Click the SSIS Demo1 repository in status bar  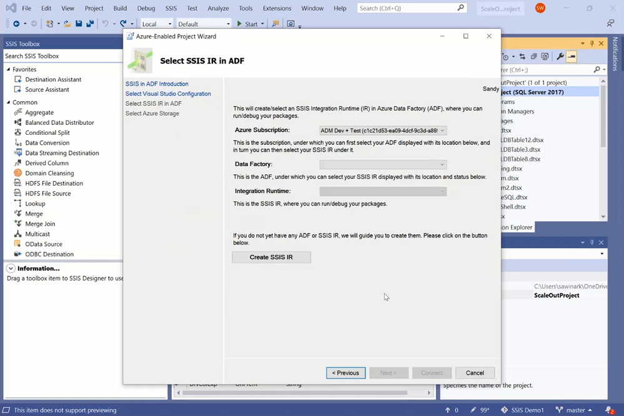(x=523, y=410)
